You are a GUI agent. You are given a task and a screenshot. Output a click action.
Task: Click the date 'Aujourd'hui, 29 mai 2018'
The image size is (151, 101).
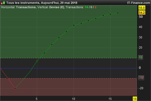59,3
